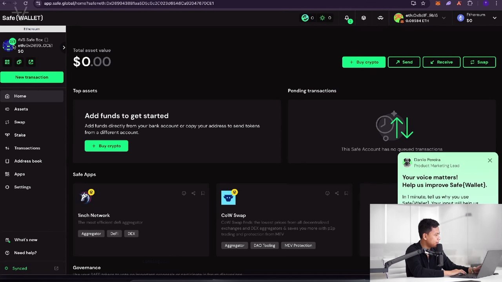Click the Safe{WALLET} logo
The image size is (502, 282).
tap(23, 18)
